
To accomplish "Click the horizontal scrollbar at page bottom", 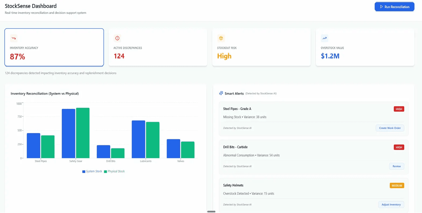I will (211, 211).
